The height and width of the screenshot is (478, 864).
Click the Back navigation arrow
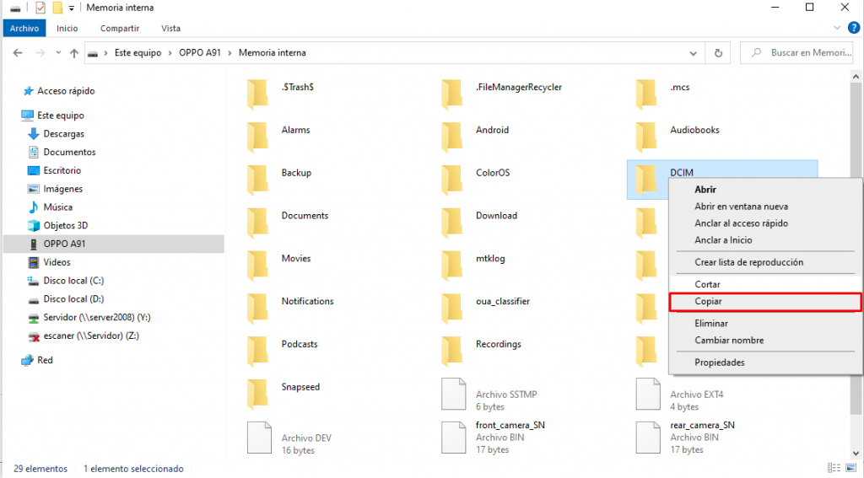click(x=19, y=53)
